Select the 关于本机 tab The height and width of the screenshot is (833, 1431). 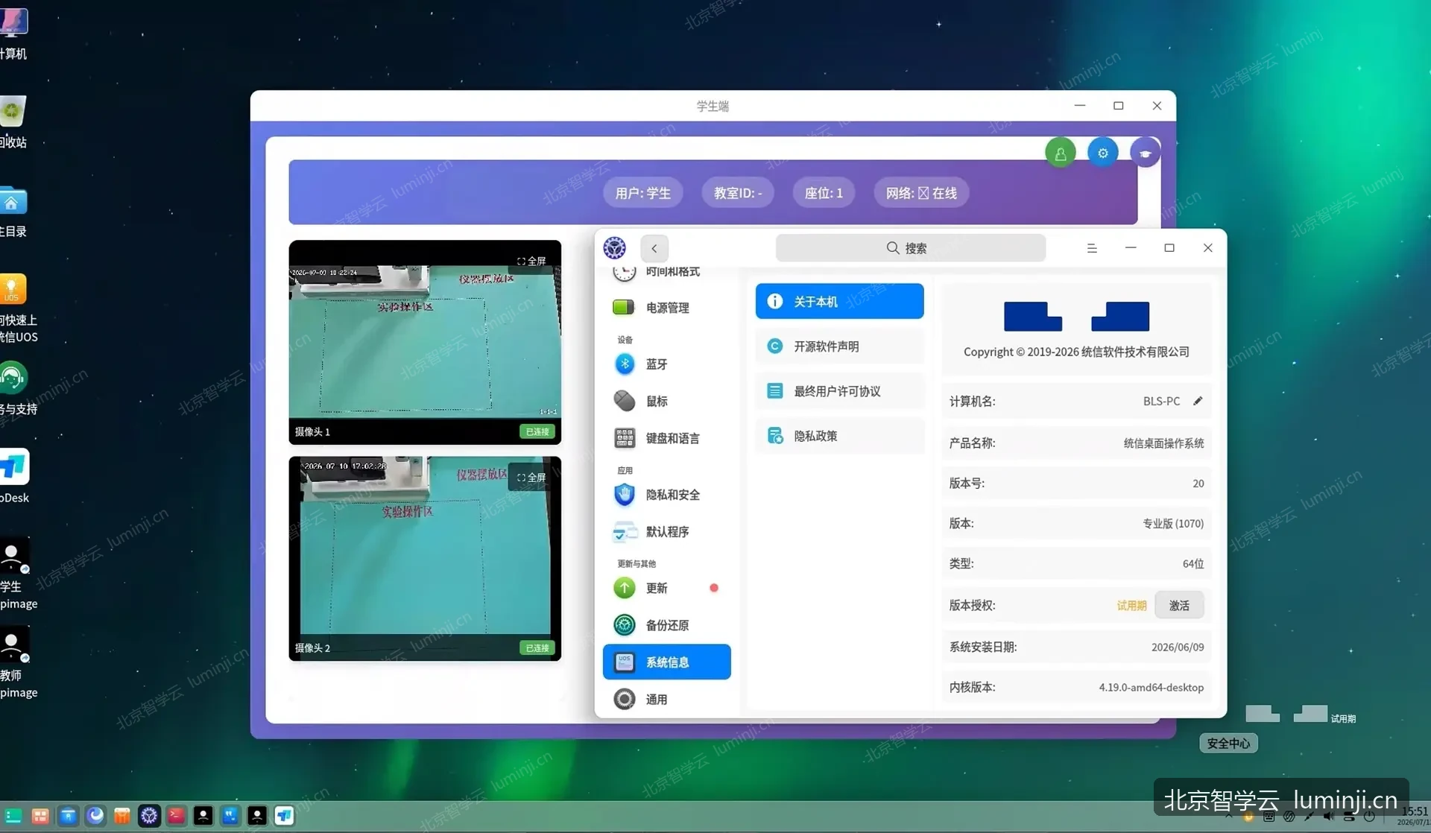click(839, 301)
